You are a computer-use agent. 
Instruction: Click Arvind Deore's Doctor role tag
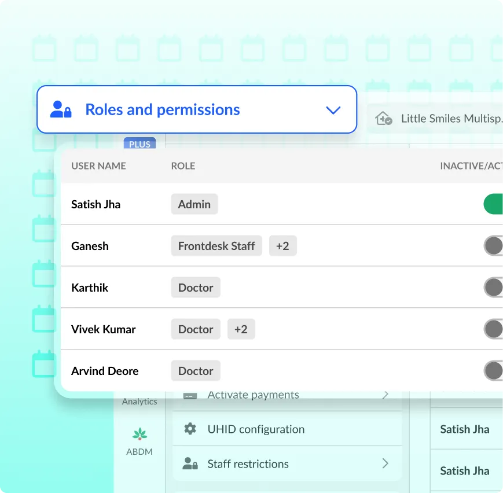pos(196,371)
